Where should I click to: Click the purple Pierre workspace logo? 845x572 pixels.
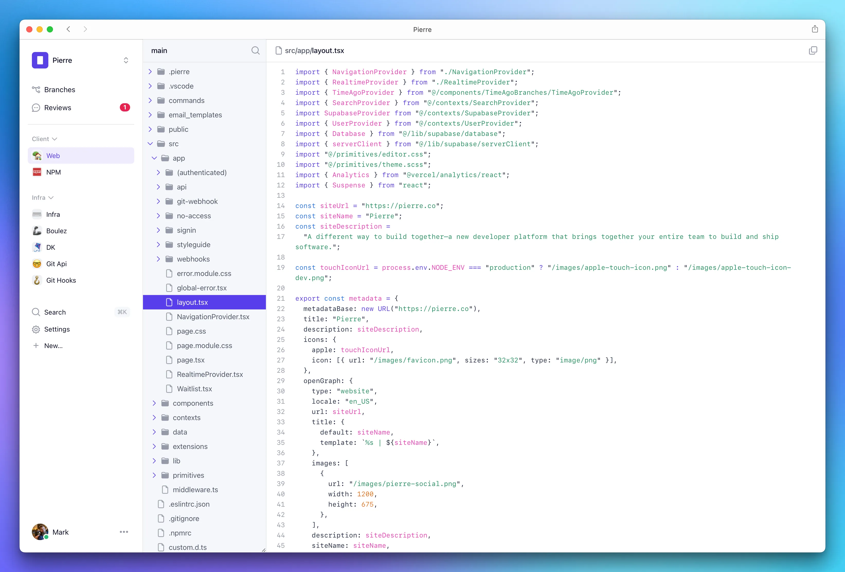pos(40,60)
